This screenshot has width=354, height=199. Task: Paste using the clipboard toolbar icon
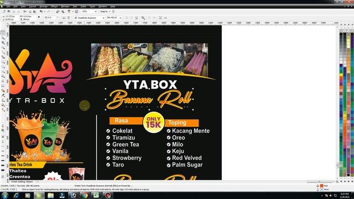(x=34, y=11)
